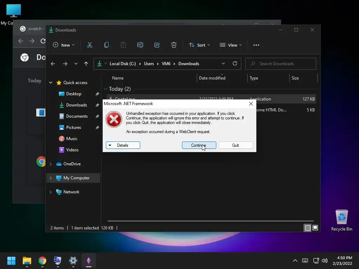Open the Recycle Bin desktop icon
Screen dimensions: 359x269
pyautogui.click(x=341, y=221)
